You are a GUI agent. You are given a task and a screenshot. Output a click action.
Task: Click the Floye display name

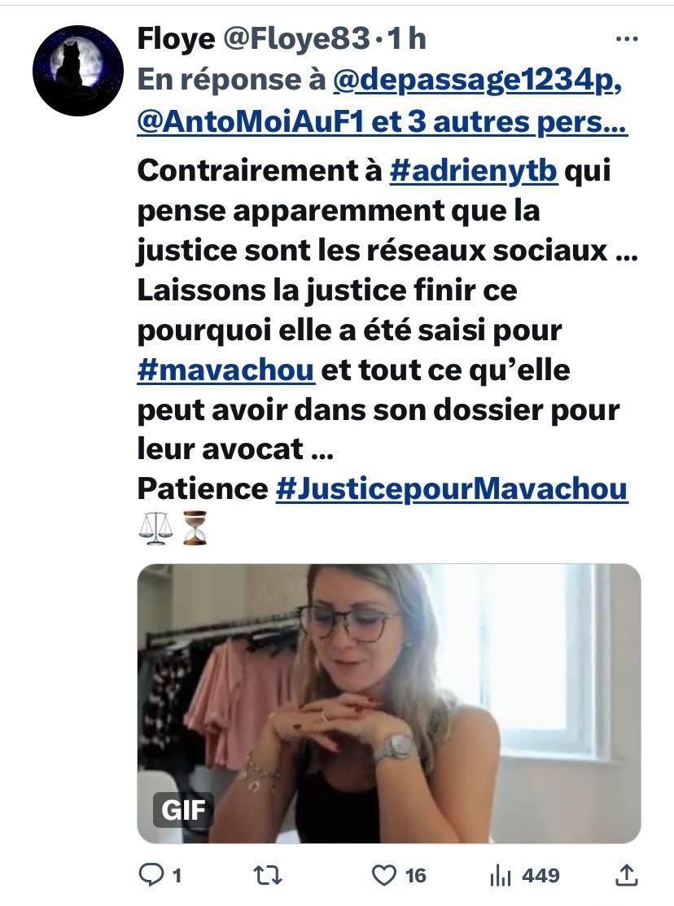click(x=176, y=39)
